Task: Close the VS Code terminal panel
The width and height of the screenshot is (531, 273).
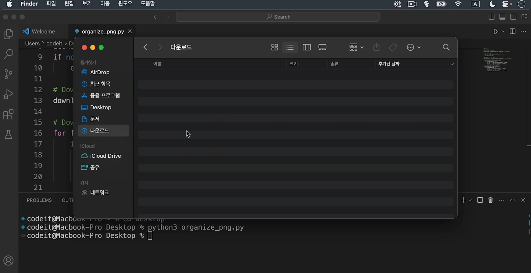Action: coord(523,200)
